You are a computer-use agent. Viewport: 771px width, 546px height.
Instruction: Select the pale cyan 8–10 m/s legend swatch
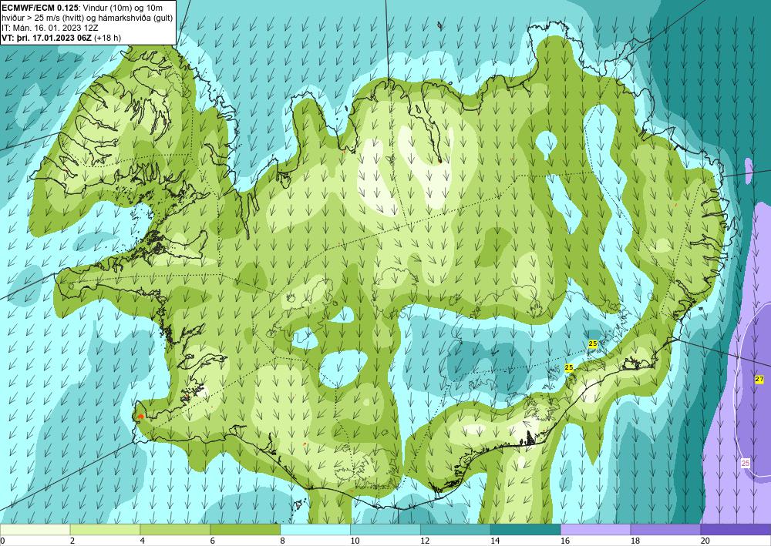pos(315,530)
